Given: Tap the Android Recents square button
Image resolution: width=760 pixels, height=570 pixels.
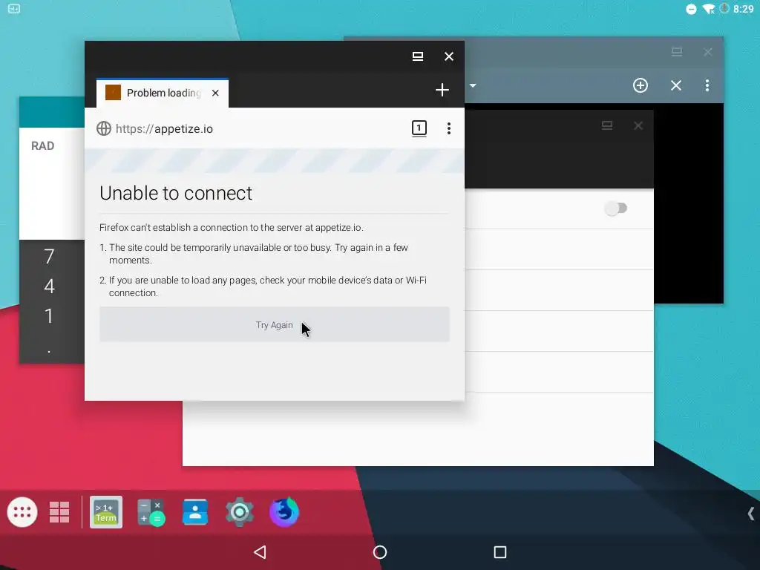Looking at the screenshot, I should [500, 552].
